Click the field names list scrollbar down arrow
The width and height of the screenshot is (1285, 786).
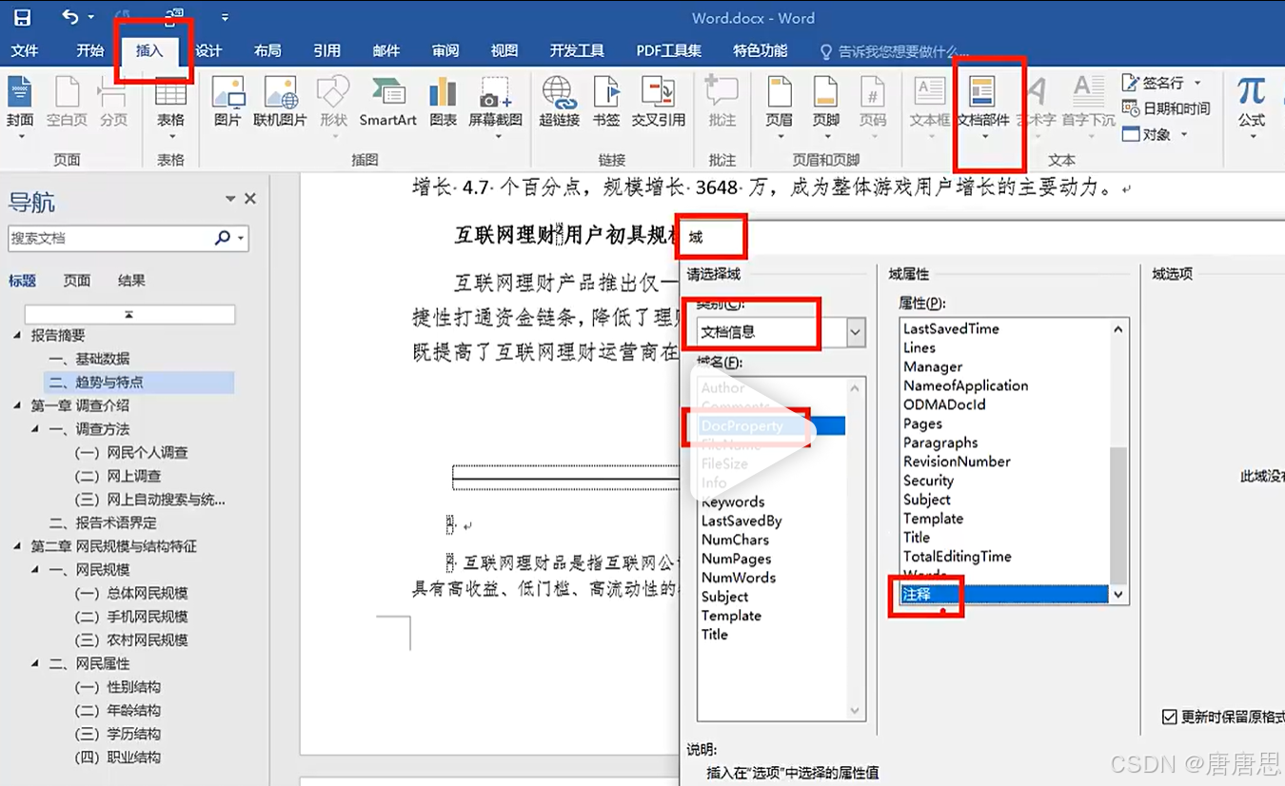pyautogui.click(x=855, y=711)
